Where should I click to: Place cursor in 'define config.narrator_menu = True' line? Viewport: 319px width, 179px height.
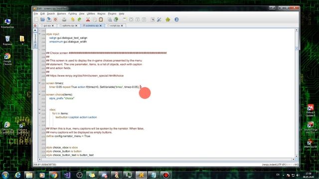pos(68,136)
